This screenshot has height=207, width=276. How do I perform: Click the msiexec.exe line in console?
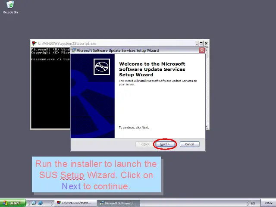click(50, 59)
